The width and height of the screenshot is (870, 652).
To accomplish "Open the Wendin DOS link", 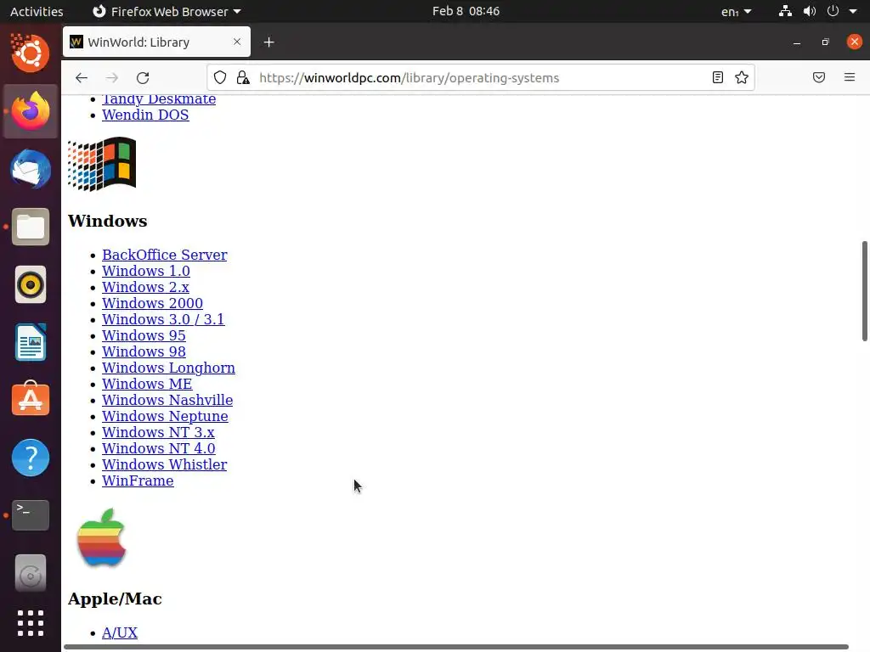I will (145, 115).
